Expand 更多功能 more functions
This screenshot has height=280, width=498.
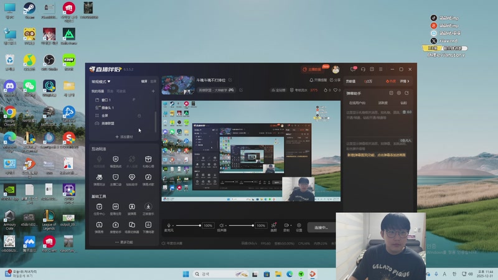[124, 242]
